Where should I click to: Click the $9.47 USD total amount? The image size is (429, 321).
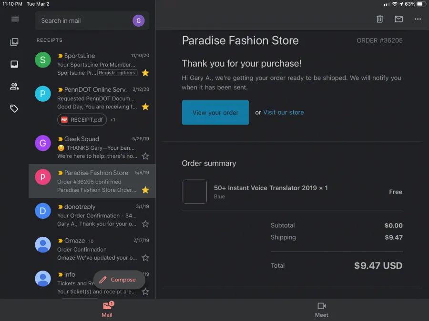click(378, 265)
